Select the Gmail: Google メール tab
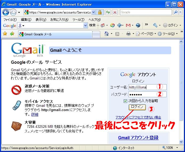This screenshot has width=185, height=152. click(55, 34)
